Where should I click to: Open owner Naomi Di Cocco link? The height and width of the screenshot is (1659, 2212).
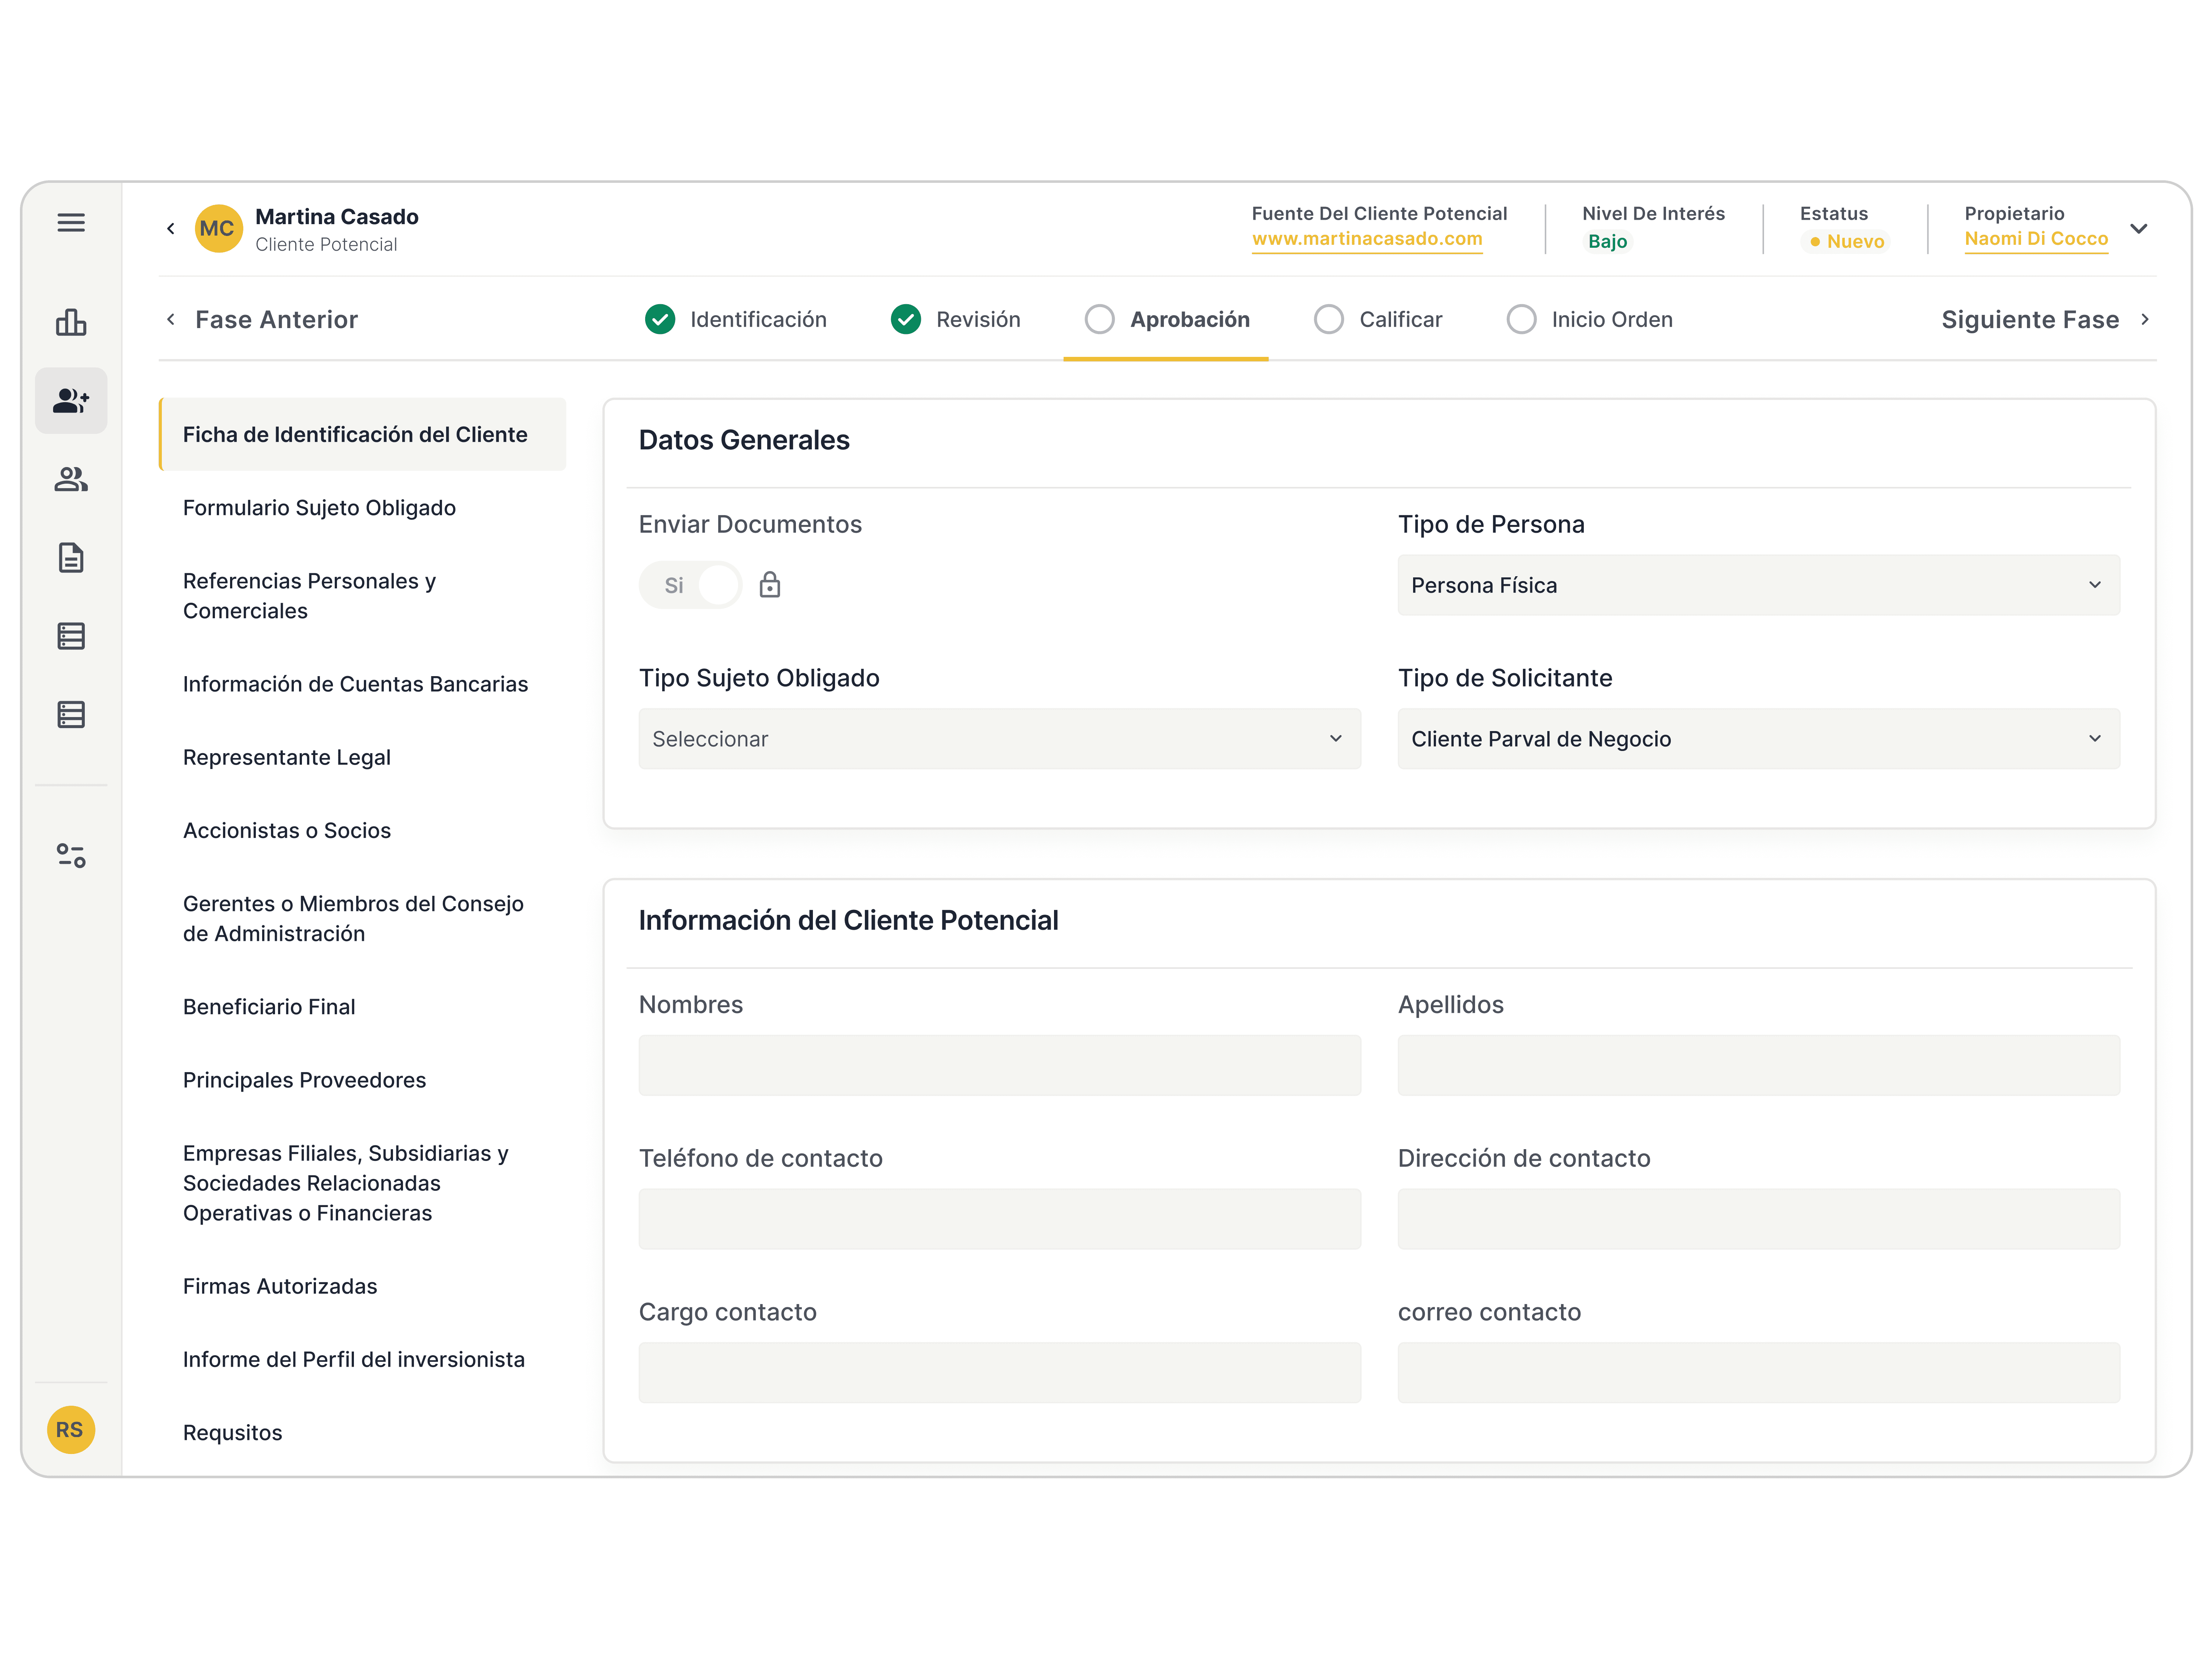(2036, 240)
